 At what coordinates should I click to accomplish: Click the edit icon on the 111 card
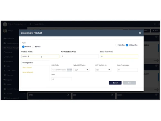click(112, 95)
